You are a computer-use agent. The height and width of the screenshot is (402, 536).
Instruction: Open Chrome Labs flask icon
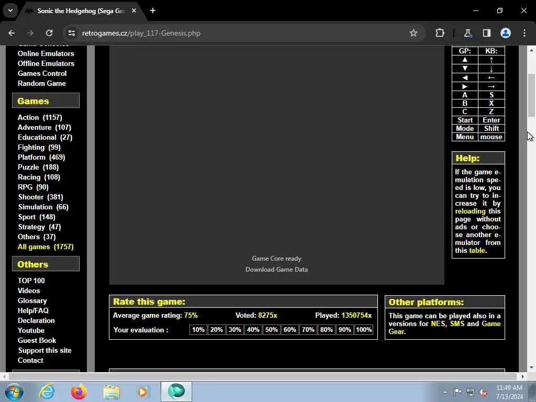[x=467, y=33]
